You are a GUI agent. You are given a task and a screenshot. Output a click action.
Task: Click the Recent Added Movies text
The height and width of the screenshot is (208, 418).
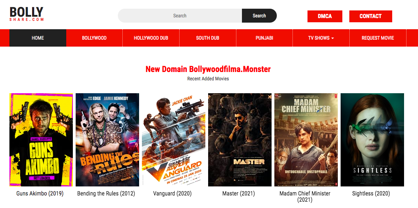pyautogui.click(x=208, y=79)
